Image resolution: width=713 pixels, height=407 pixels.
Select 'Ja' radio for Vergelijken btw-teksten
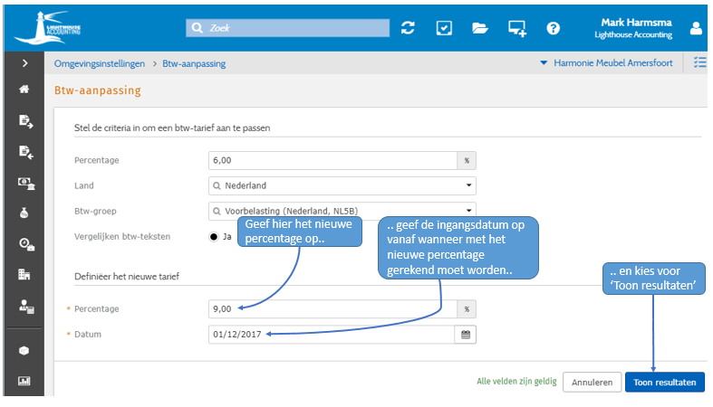pyautogui.click(x=215, y=236)
